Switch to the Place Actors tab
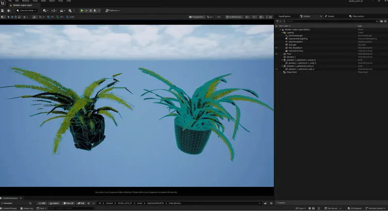This screenshot has height=211, width=388. pos(357,16)
